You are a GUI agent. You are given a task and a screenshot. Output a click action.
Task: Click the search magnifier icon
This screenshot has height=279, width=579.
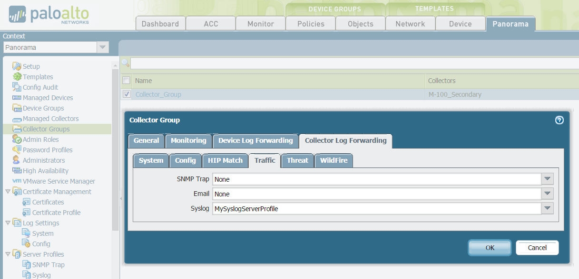coord(126,63)
